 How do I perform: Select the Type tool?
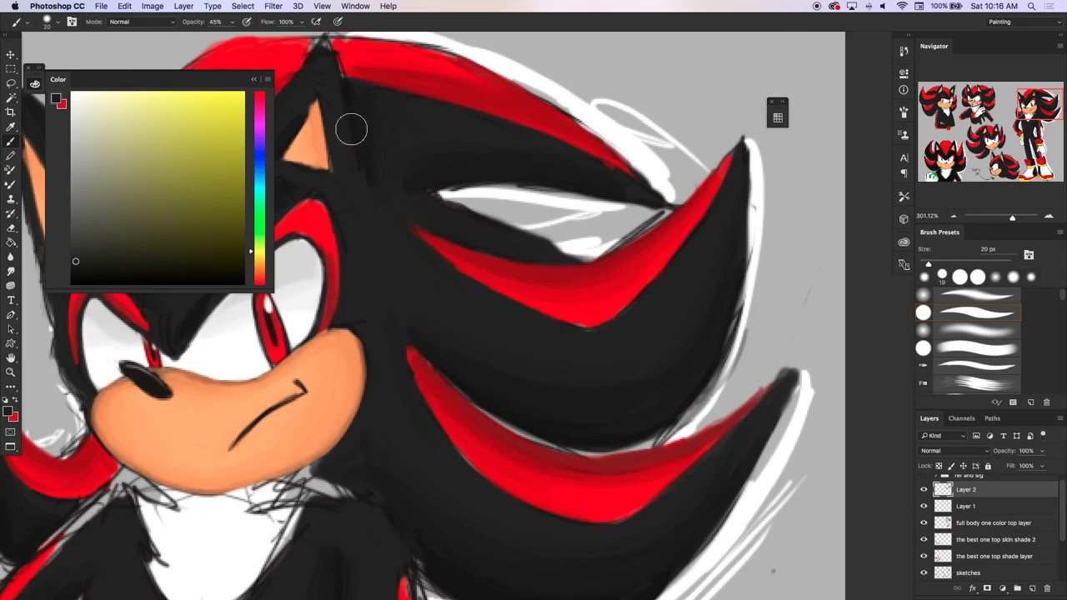[x=11, y=300]
